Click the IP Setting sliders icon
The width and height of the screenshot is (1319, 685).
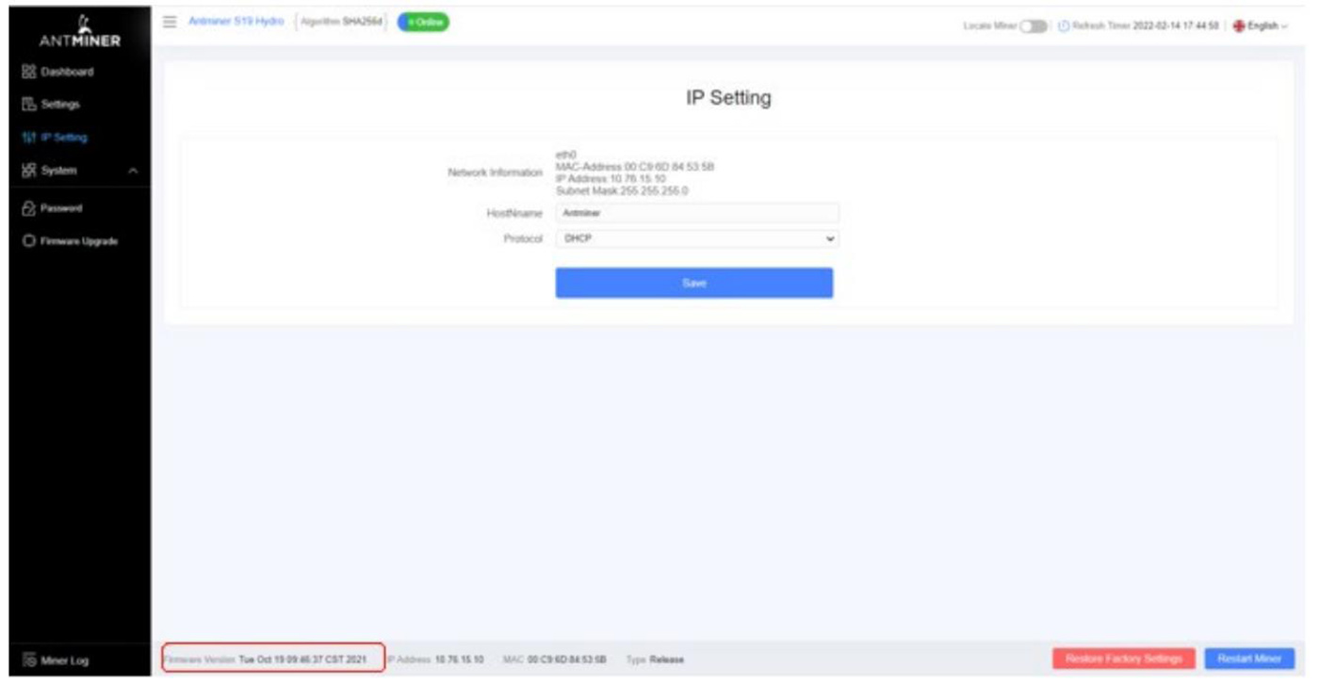28,138
